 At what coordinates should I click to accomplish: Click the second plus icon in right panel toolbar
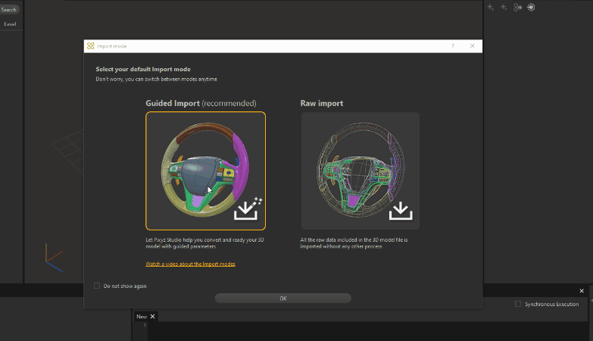point(504,8)
